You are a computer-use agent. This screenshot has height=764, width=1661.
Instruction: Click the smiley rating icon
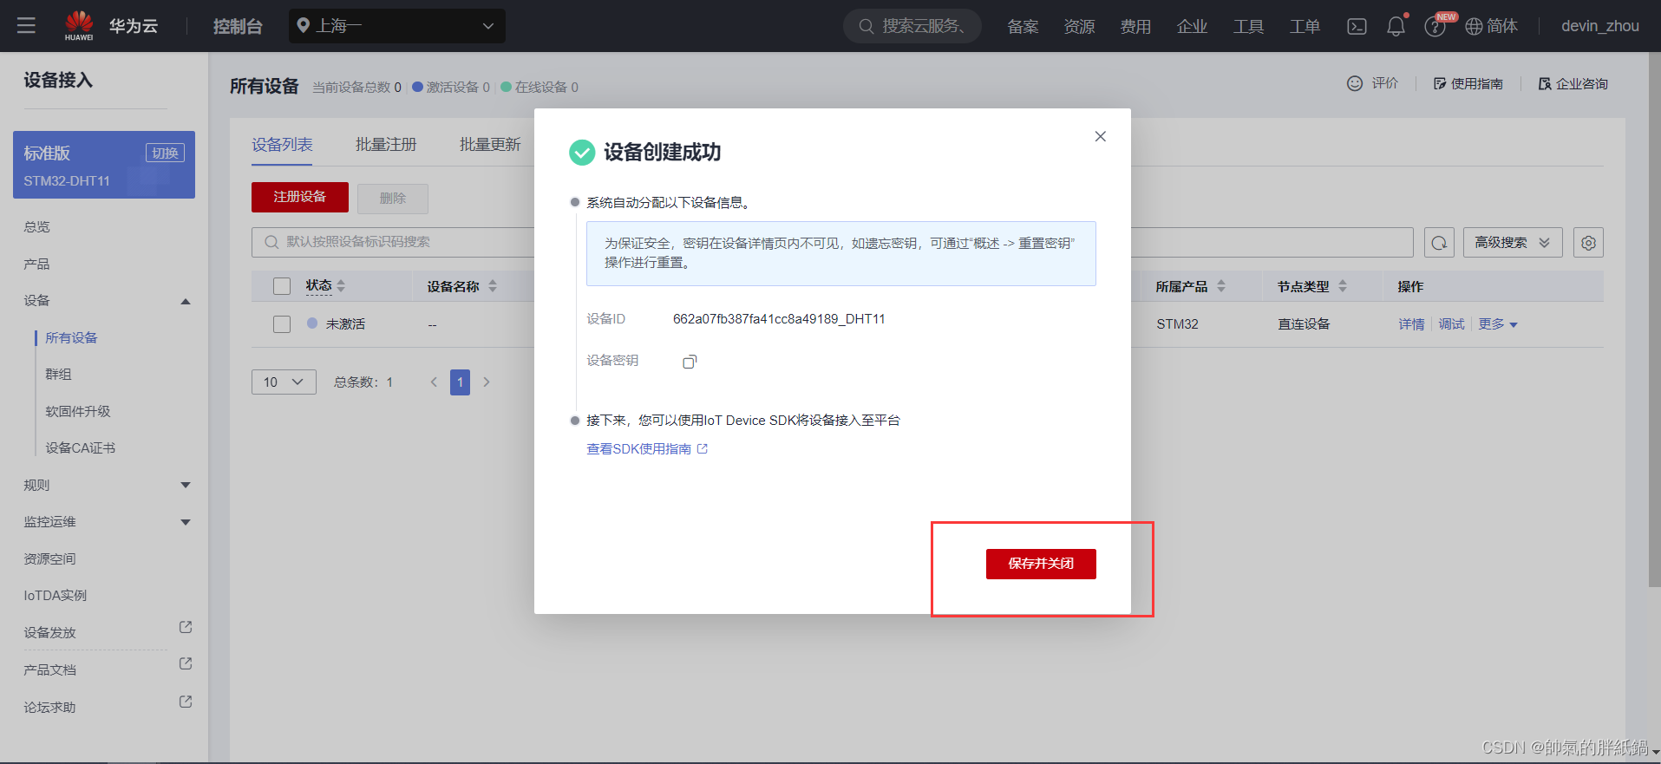(x=1355, y=83)
